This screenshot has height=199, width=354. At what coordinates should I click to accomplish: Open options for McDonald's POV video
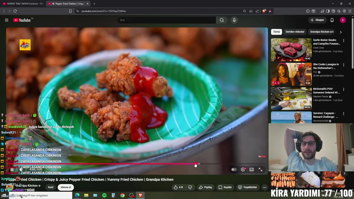(x=344, y=90)
